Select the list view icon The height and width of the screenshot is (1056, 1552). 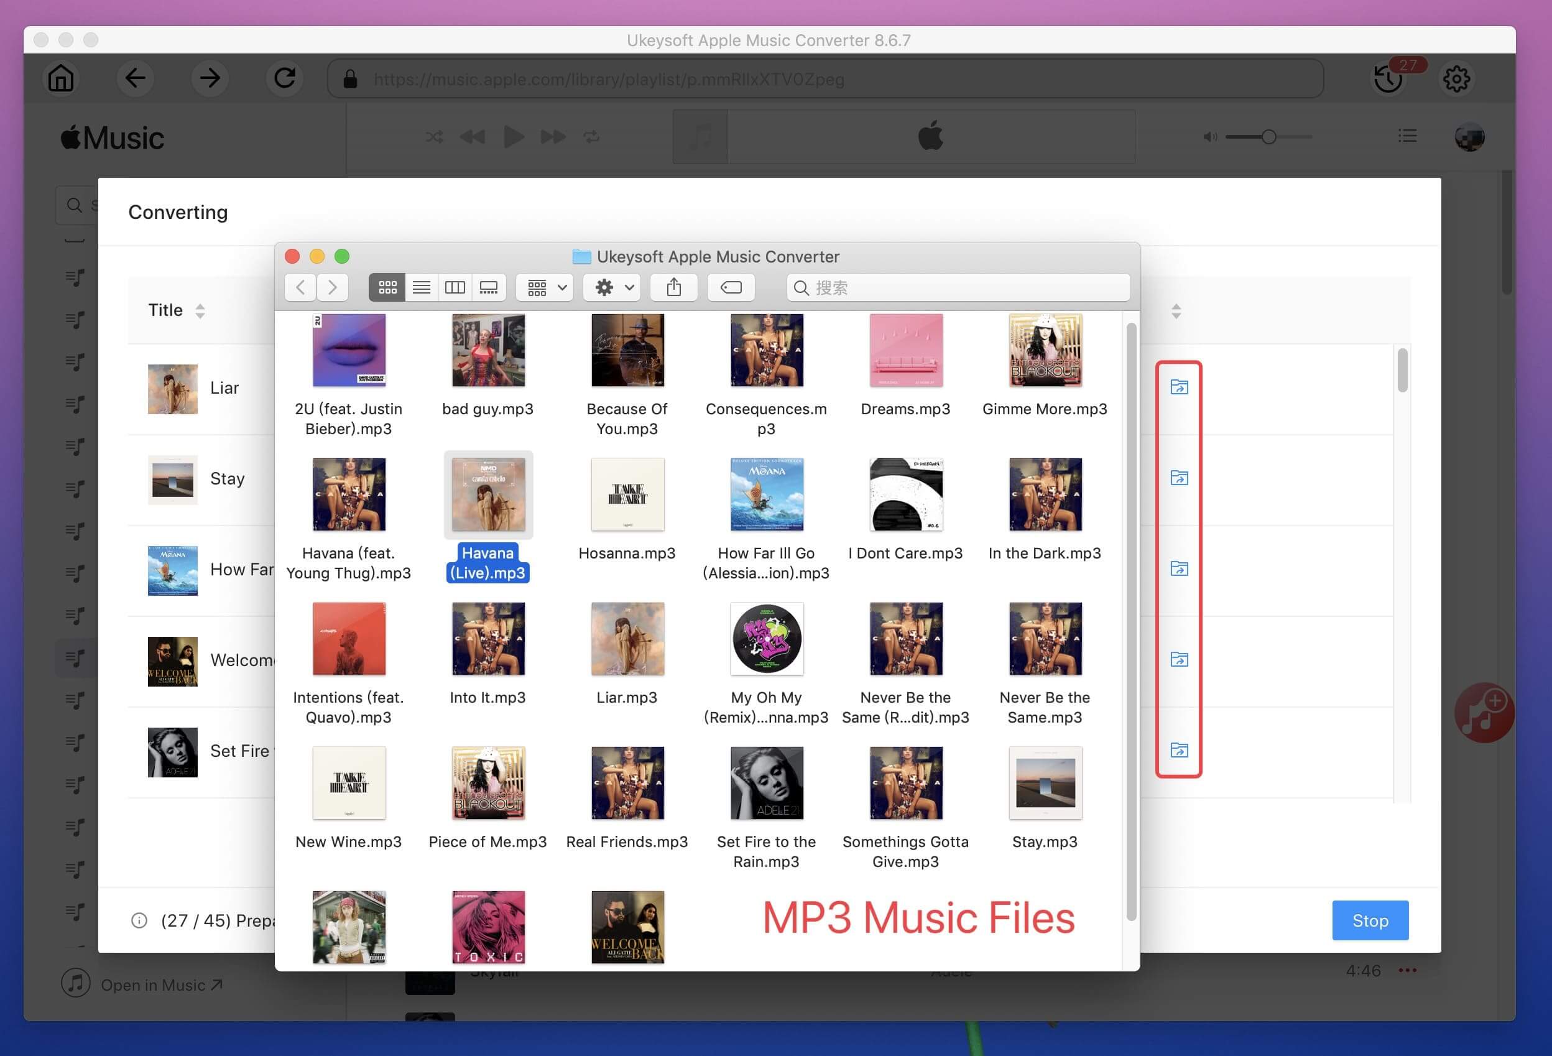tap(421, 287)
